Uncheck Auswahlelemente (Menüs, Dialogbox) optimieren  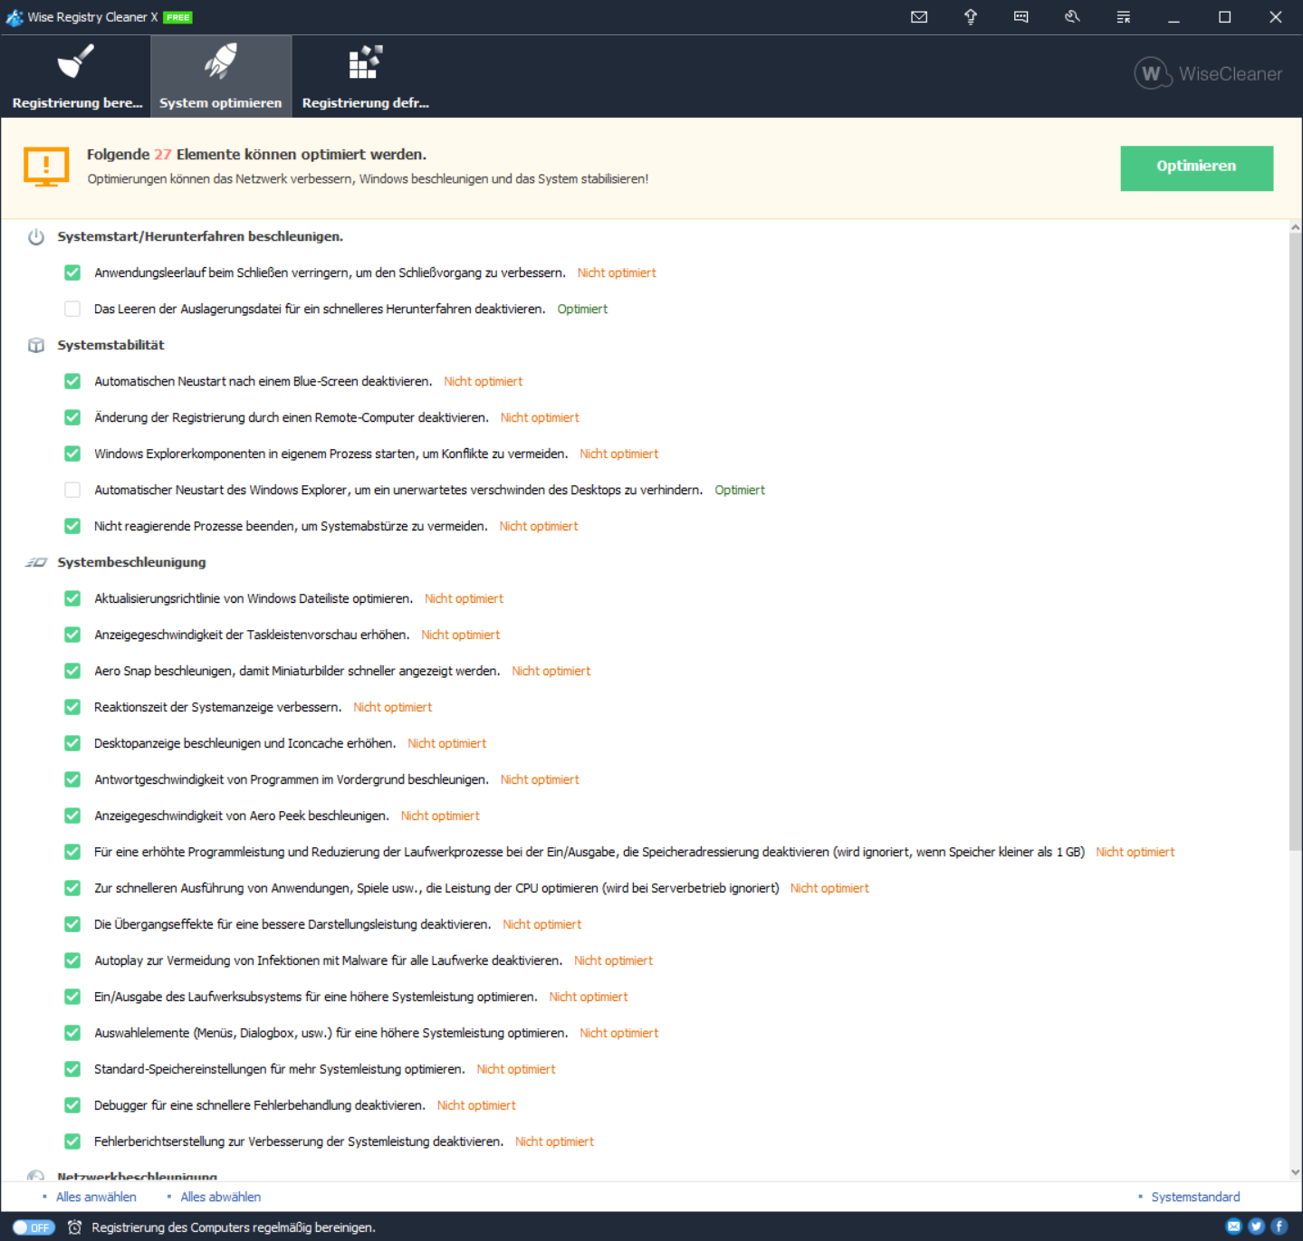72,1033
